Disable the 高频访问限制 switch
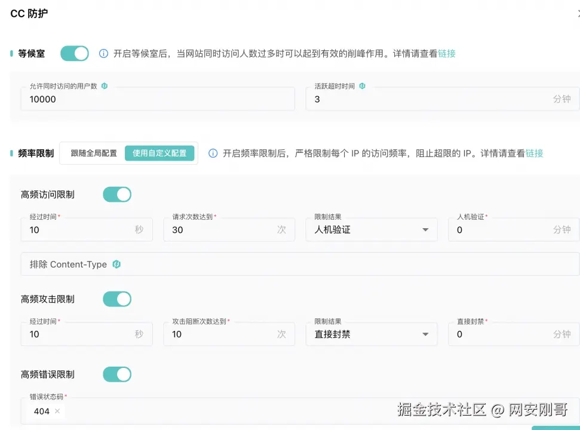This screenshot has height=430, width=580. pyautogui.click(x=117, y=195)
